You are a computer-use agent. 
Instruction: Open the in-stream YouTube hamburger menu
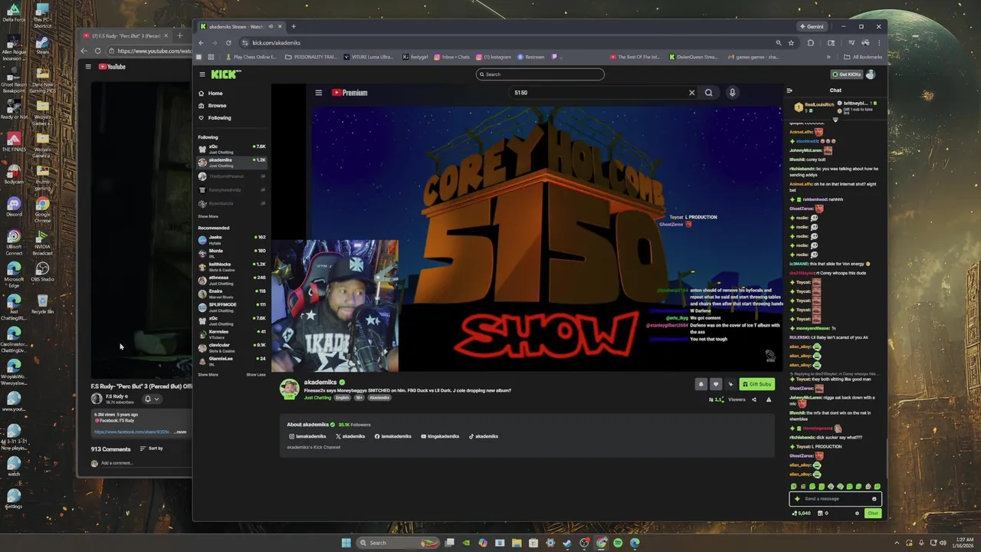(319, 93)
